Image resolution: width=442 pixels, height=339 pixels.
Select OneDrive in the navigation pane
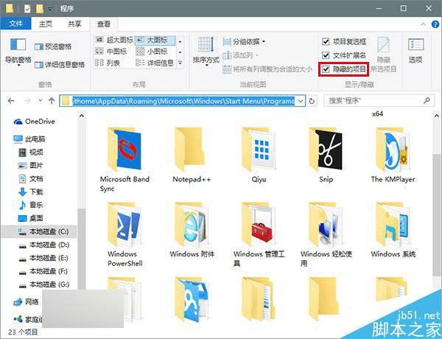tap(35, 122)
